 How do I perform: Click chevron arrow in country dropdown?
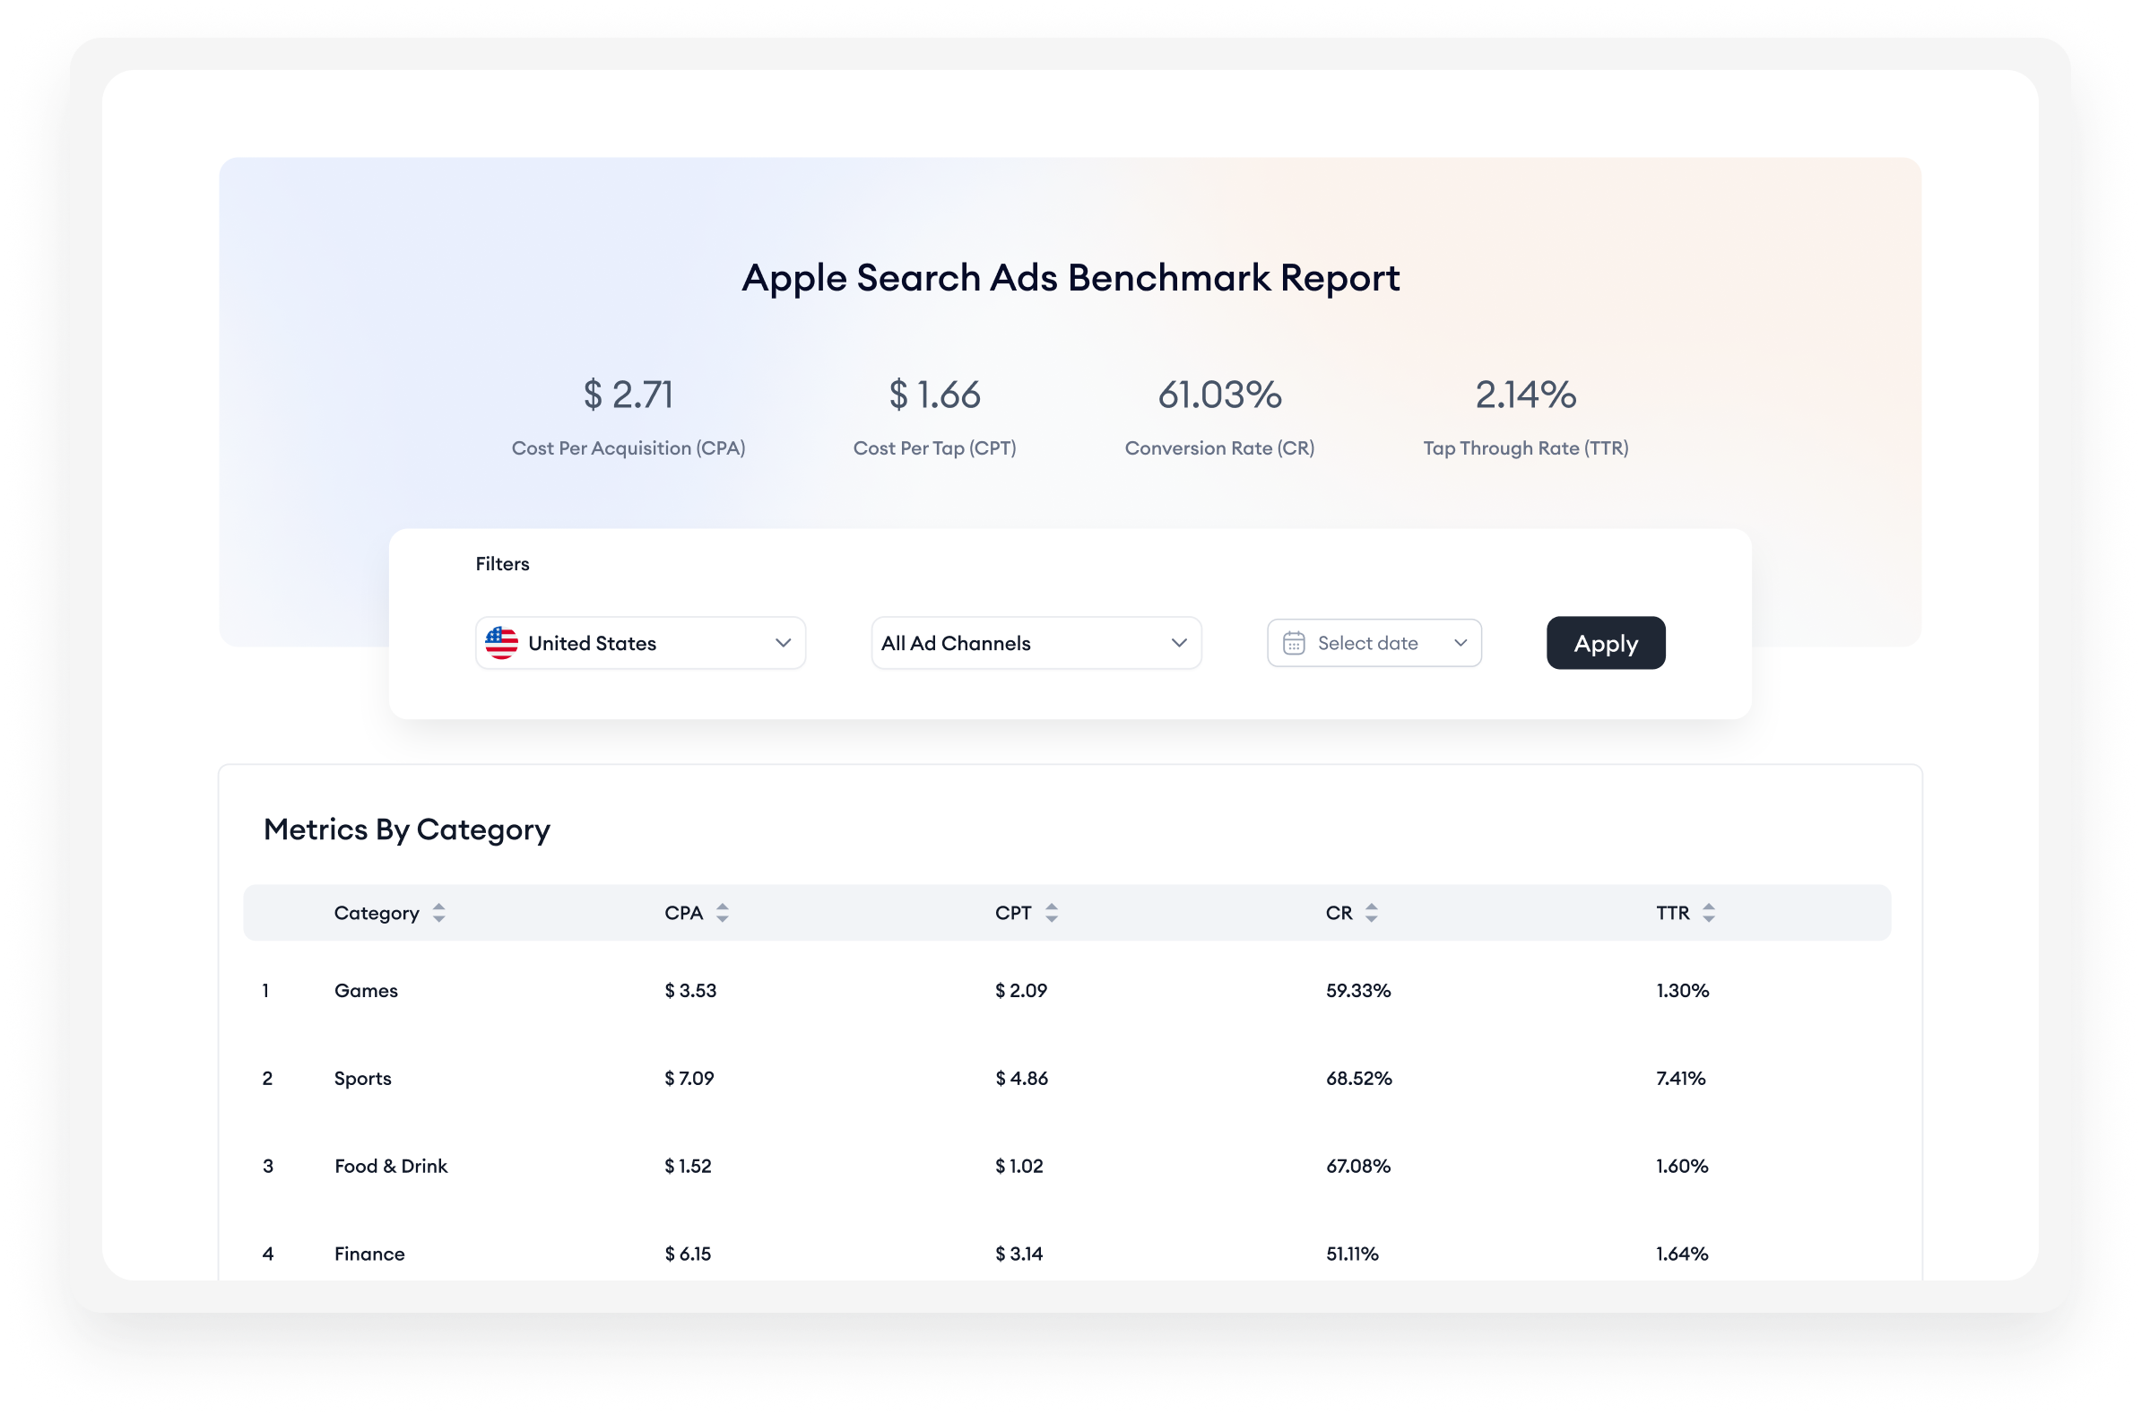click(x=782, y=643)
